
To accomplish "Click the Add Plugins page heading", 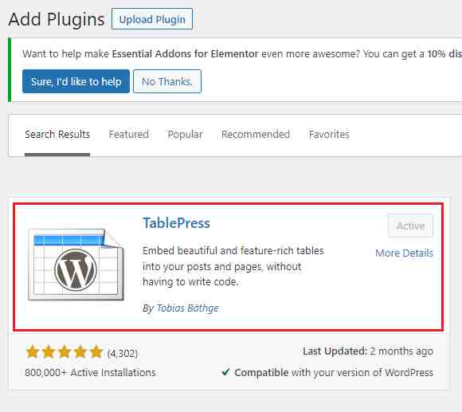I will [x=57, y=19].
